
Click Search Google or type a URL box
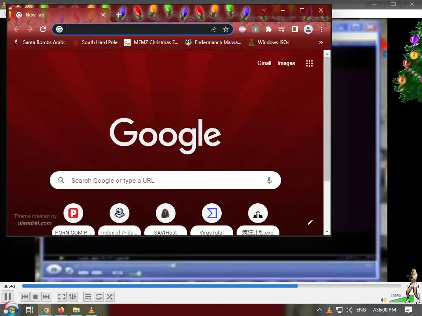pyautogui.click(x=165, y=180)
